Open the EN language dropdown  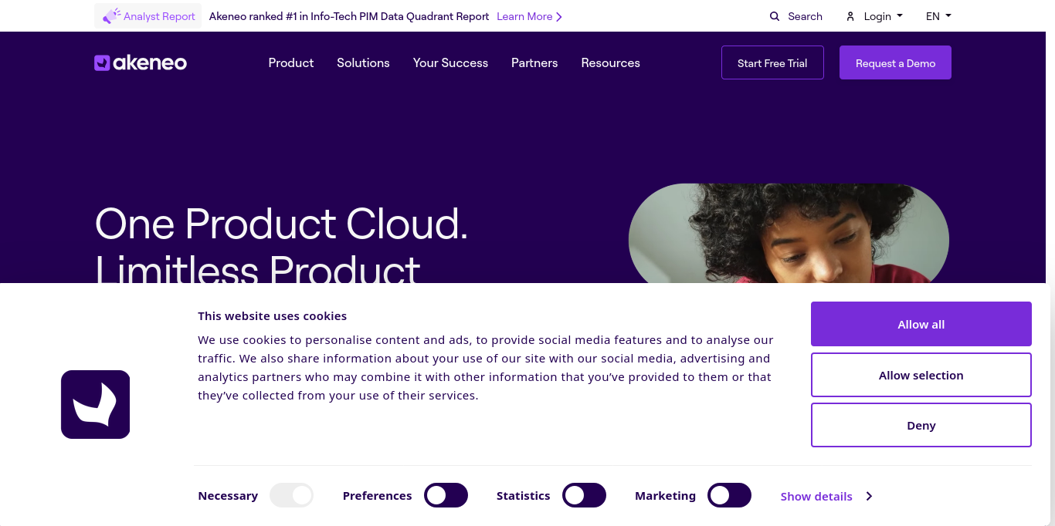[x=938, y=15]
